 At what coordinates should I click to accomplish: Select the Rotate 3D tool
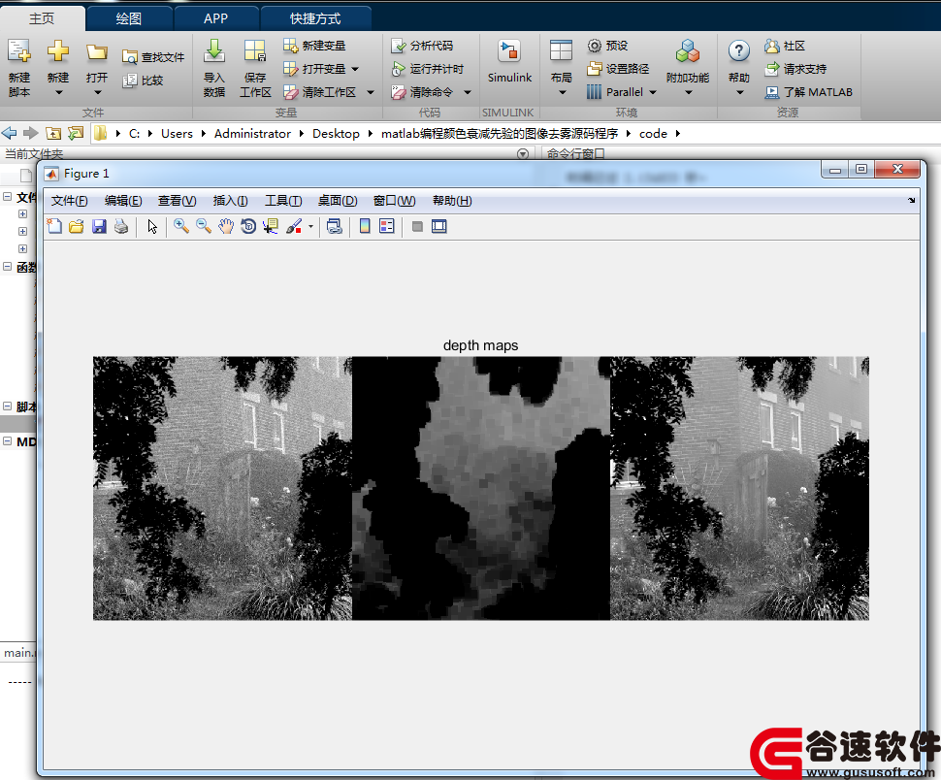[247, 226]
